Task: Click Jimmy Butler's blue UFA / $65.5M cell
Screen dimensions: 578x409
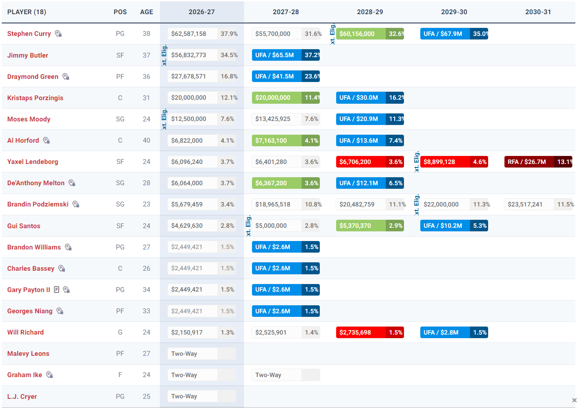Action: pyautogui.click(x=286, y=55)
